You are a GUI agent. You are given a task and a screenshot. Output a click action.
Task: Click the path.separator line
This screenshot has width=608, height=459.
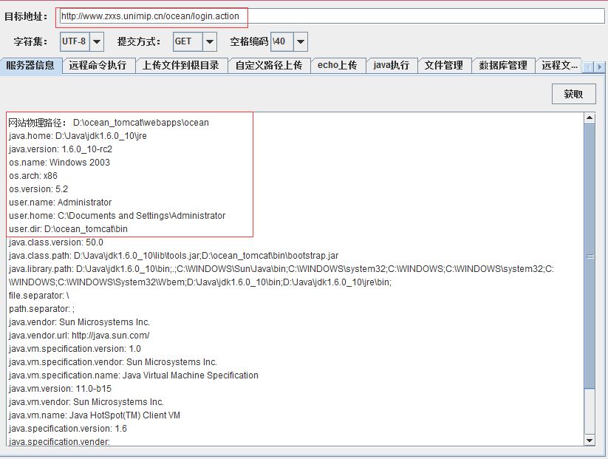pyautogui.click(x=41, y=309)
